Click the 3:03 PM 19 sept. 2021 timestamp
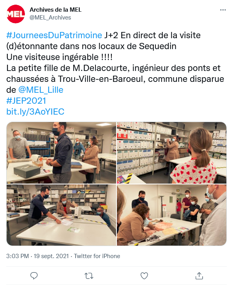233x285 pixels. click(37, 256)
